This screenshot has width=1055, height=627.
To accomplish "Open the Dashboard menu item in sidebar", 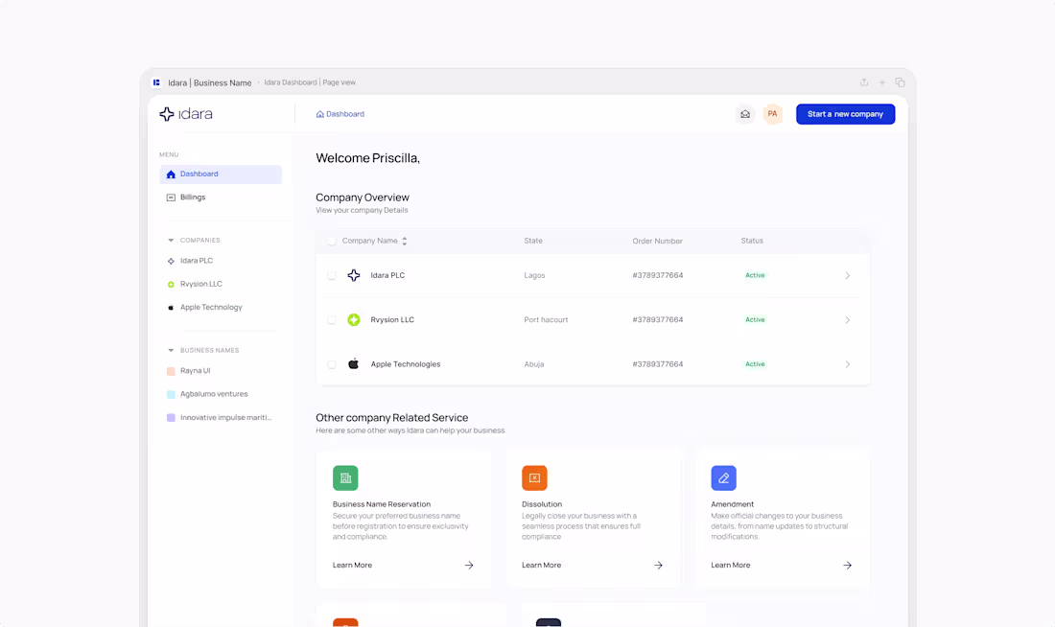I will point(199,174).
